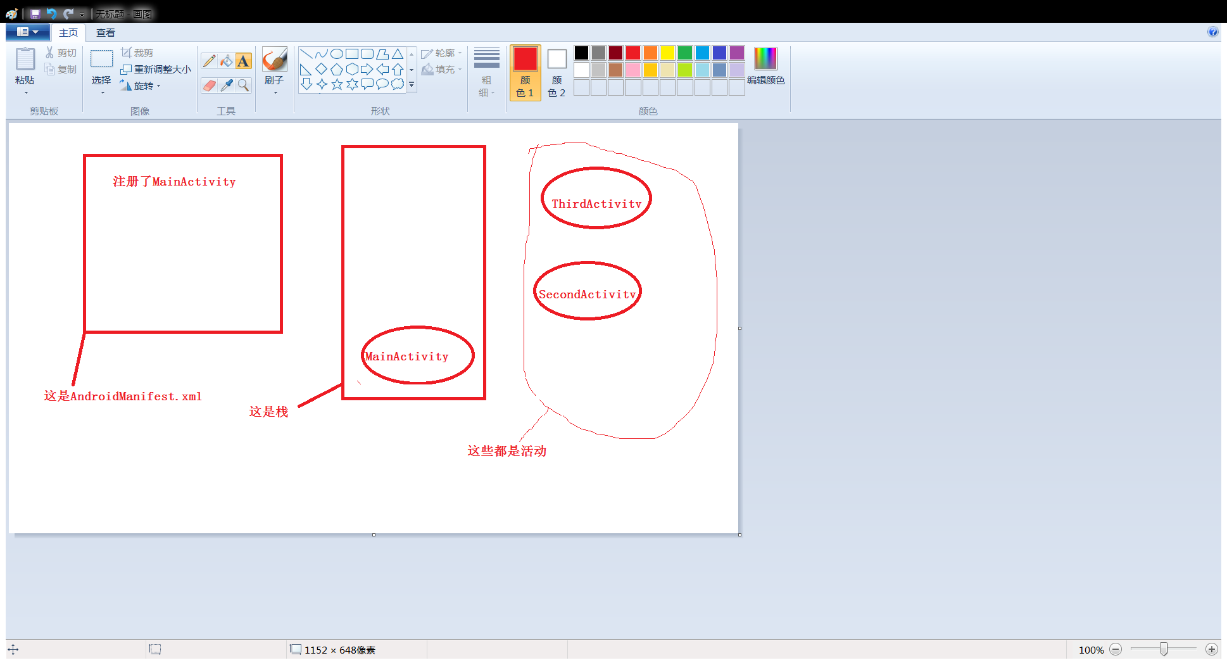Click the 复制 (Copy) button

coord(61,69)
